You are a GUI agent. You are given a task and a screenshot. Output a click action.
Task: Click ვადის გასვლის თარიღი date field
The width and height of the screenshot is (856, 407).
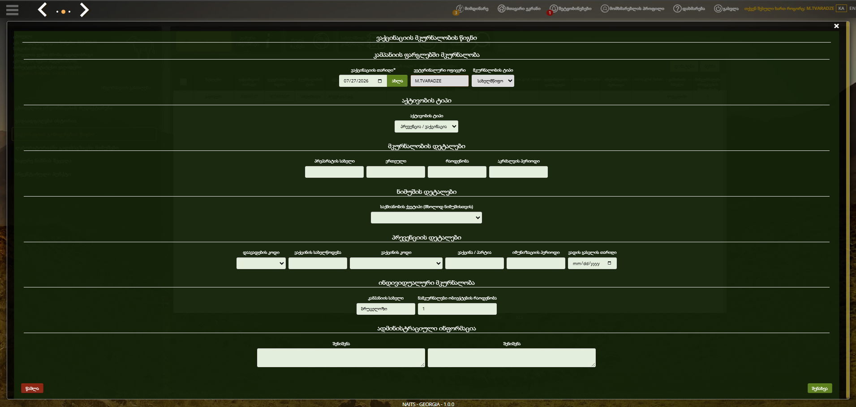(x=592, y=263)
